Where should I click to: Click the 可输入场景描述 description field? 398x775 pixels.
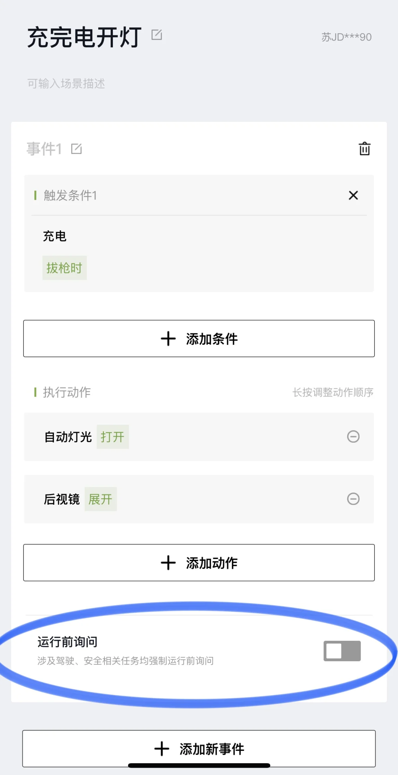coord(66,83)
